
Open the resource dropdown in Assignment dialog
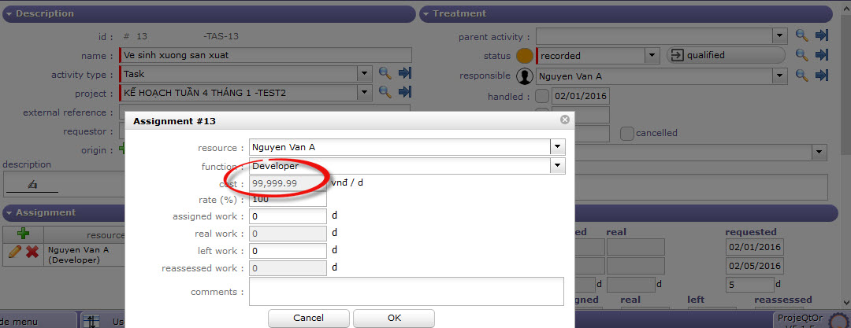pyautogui.click(x=558, y=147)
